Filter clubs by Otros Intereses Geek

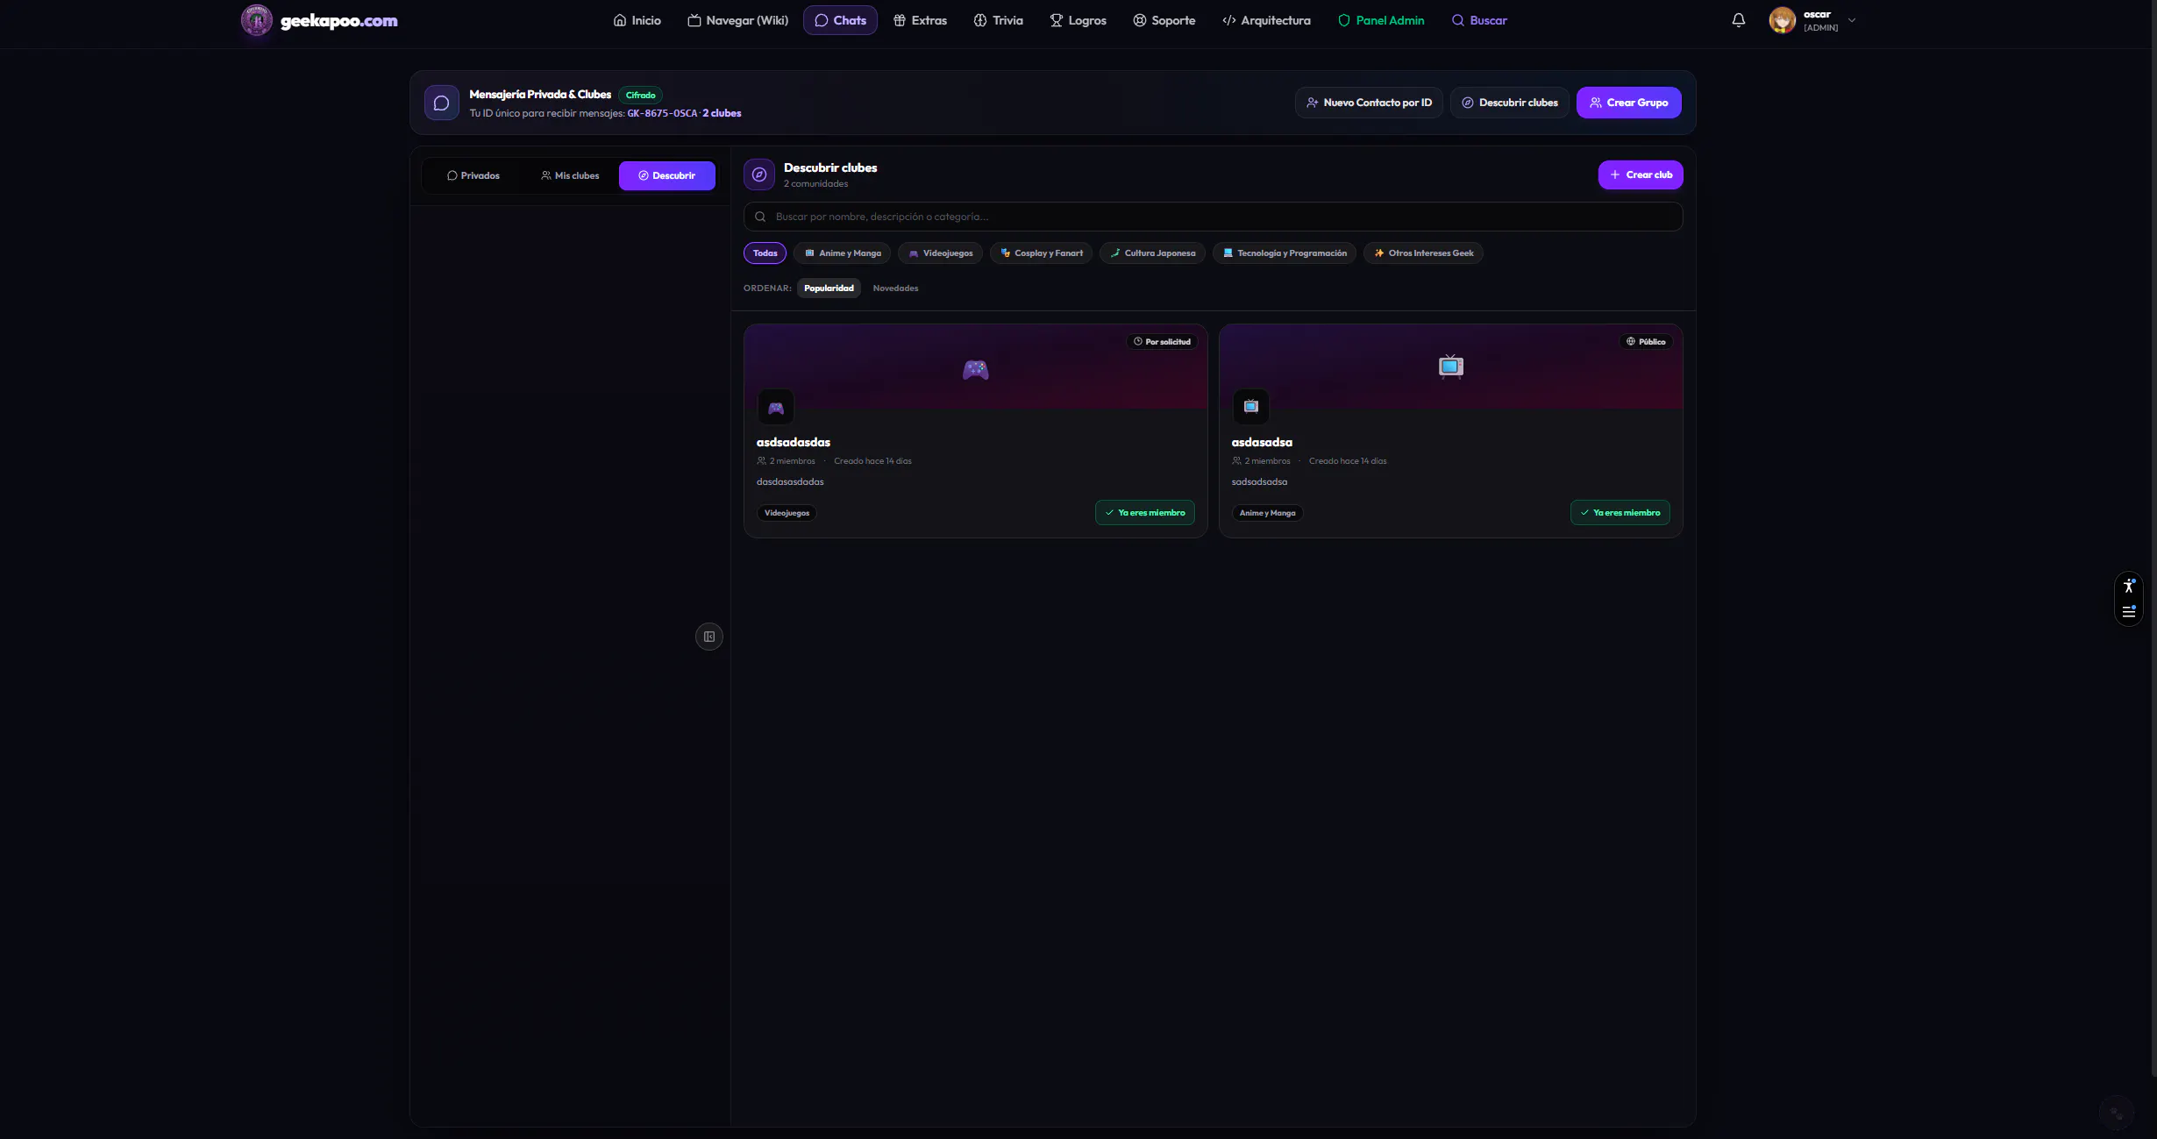point(1422,253)
